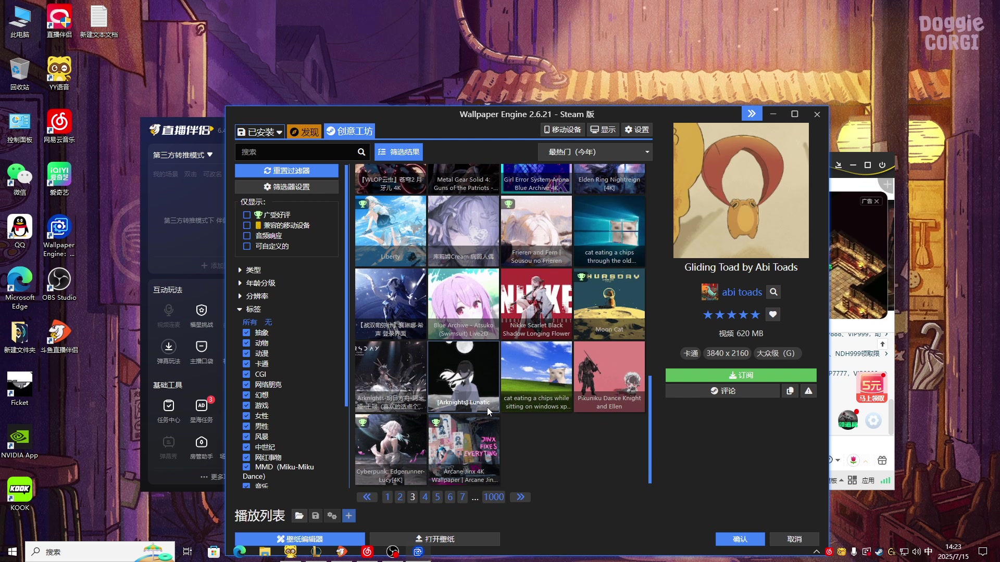Search author abi toads with the magnifier icon
Image resolution: width=1000 pixels, height=562 pixels.
point(773,292)
